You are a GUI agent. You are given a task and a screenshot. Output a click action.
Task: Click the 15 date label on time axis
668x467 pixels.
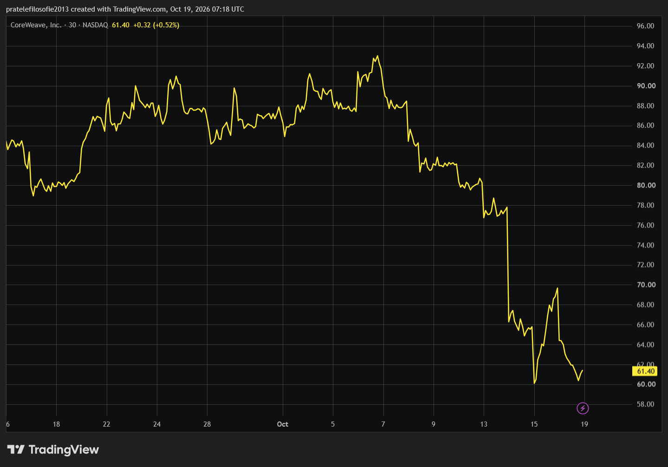[x=534, y=424]
